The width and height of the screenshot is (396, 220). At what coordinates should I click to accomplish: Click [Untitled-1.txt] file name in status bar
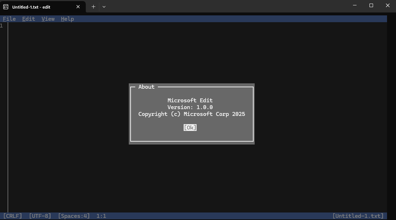(x=358, y=216)
